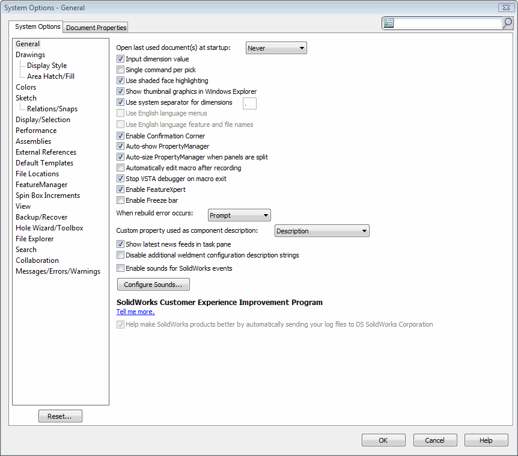Switch to the Document Properties tab

coord(96,28)
